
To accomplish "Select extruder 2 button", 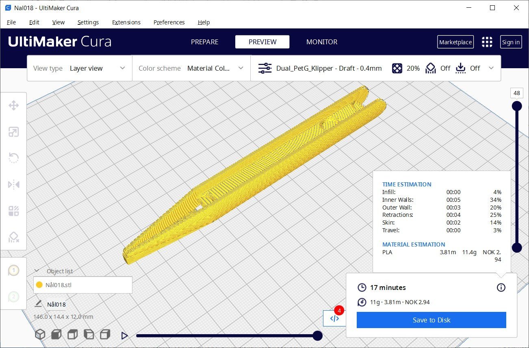I will 13,297.
